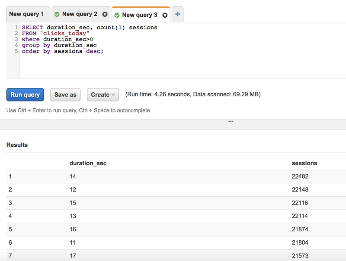This screenshot has width=346, height=261.
Task: Place cursor in SELECT line of query editor
Action: coord(90,28)
